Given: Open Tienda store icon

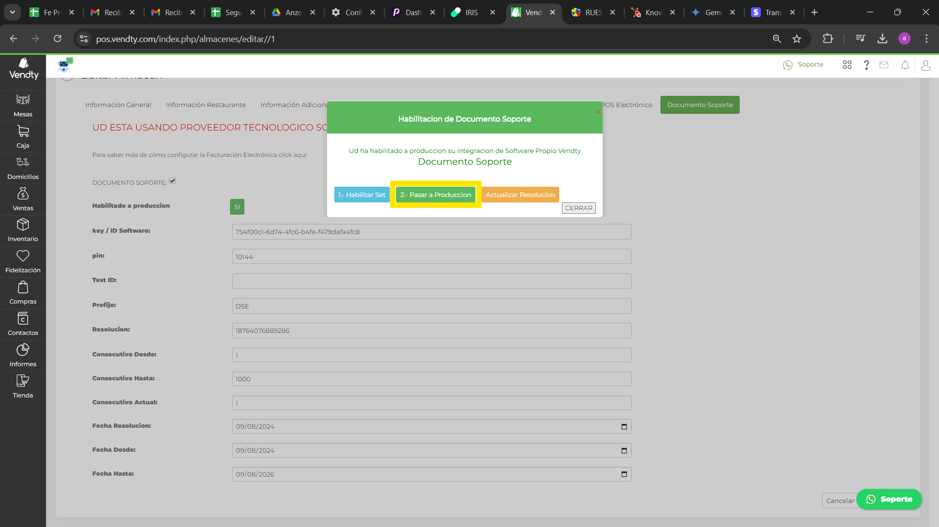Looking at the screenshot, I should point(23,381).
